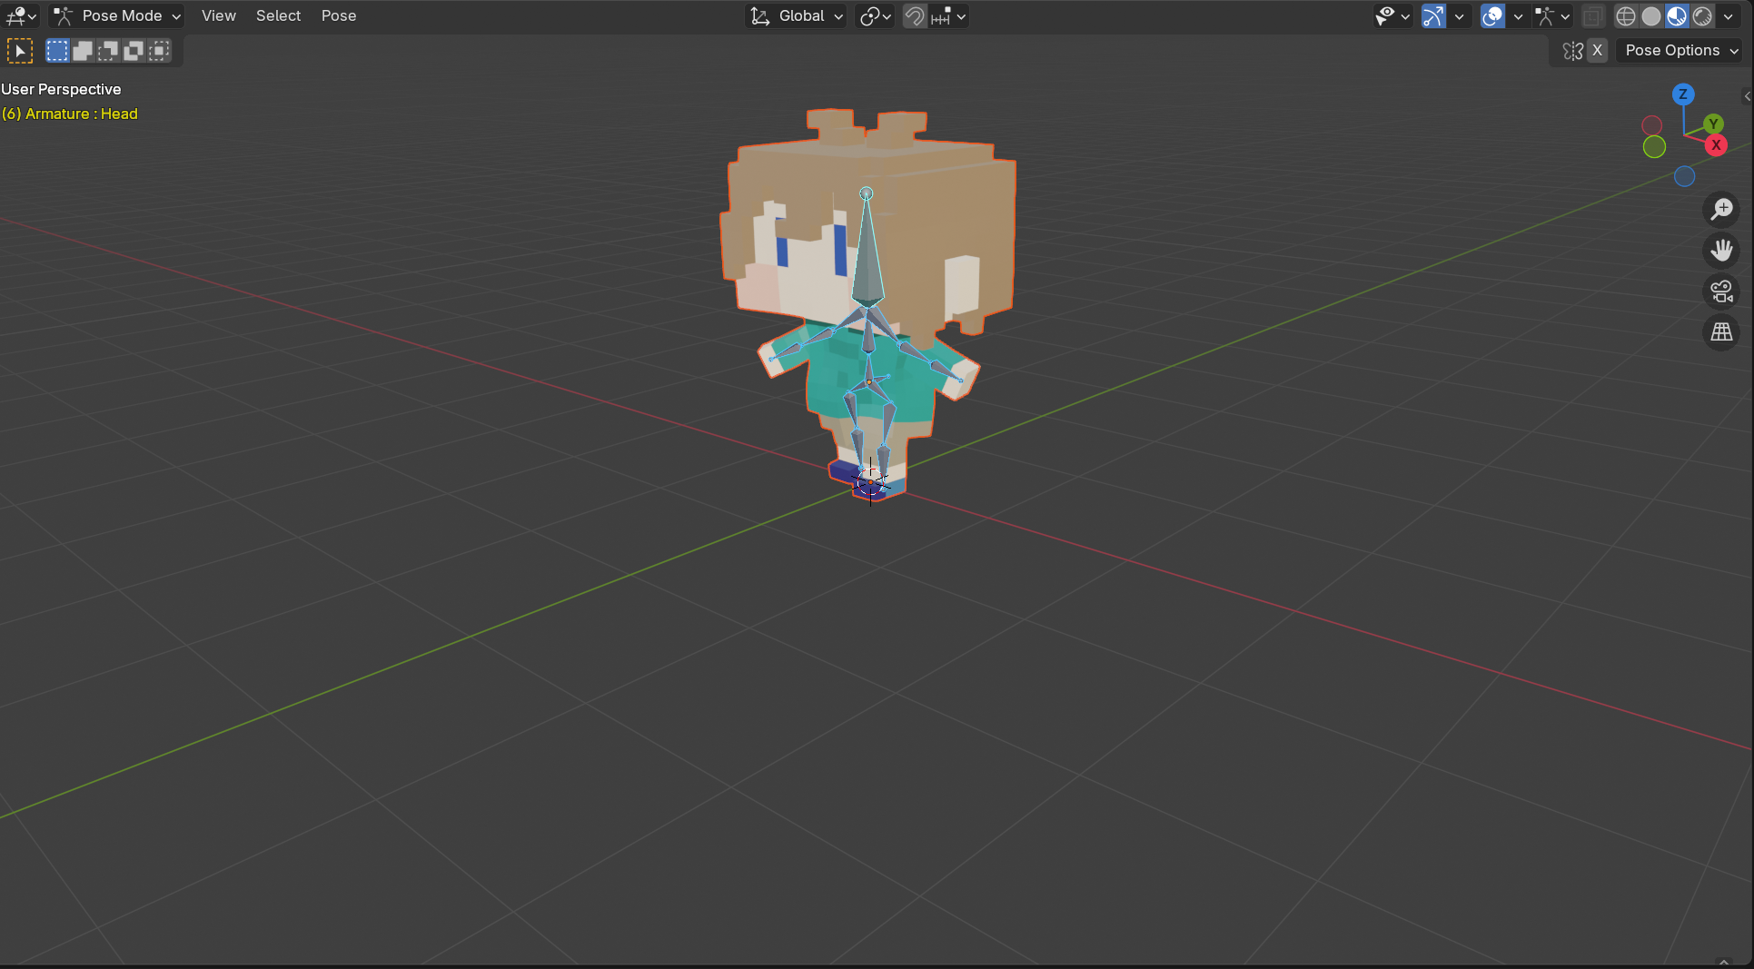Align view to the Z axis
The image size is (1754, 969).
[1683, 94]
